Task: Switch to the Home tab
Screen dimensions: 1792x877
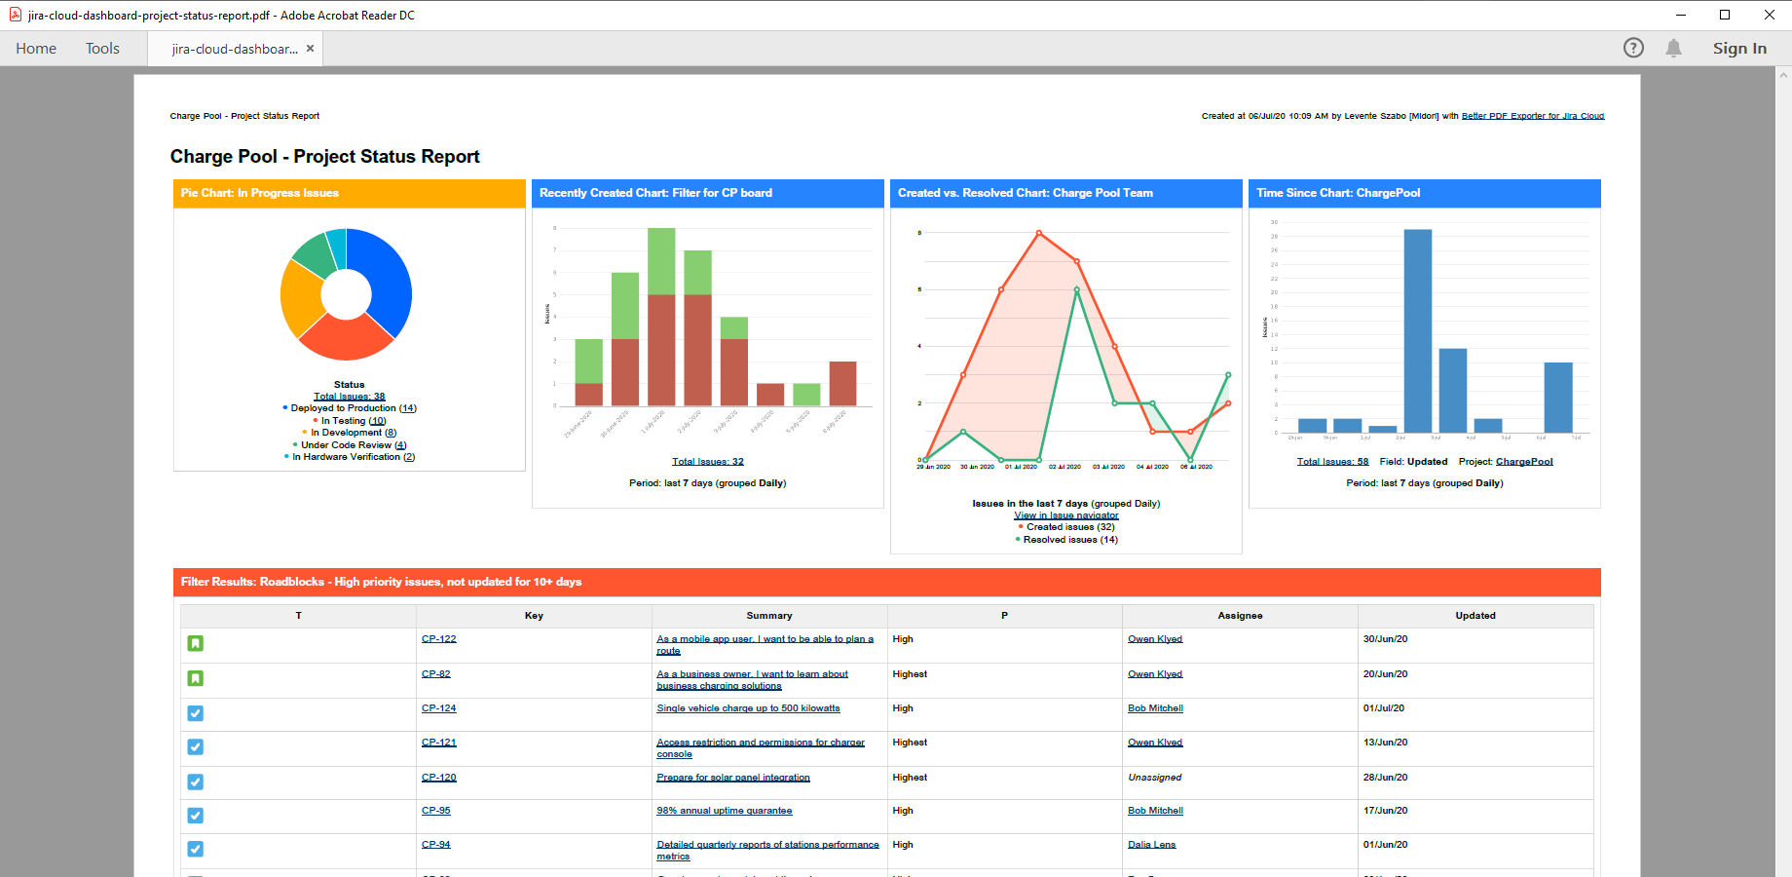Action: click(x=35, y=48)
